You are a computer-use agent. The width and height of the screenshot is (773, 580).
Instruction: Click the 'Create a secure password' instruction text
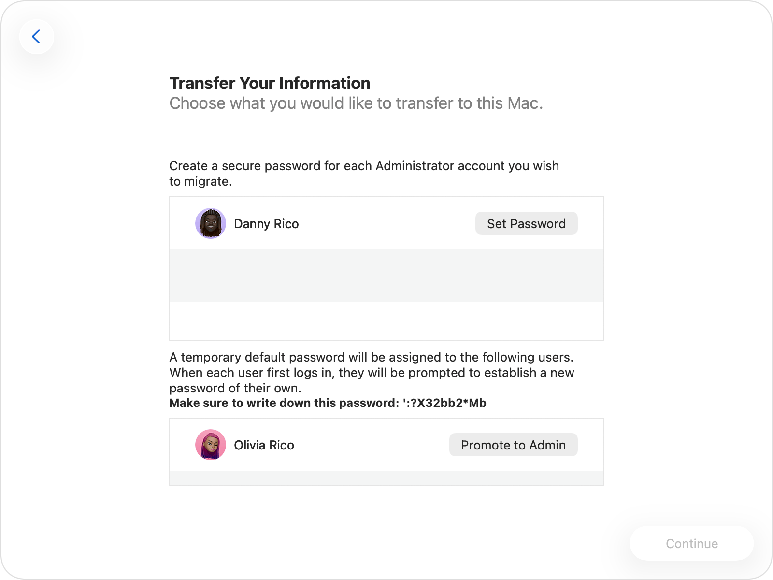364,166
